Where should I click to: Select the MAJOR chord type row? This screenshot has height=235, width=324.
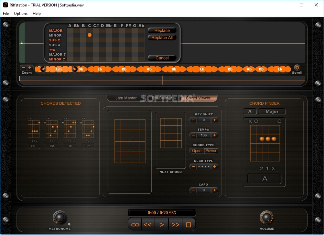56,31
